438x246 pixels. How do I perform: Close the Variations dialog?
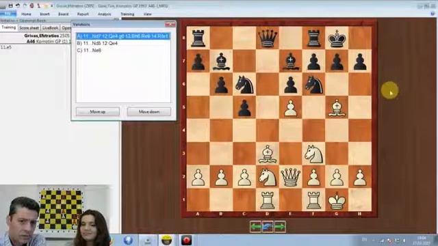(x=170, y=25)
